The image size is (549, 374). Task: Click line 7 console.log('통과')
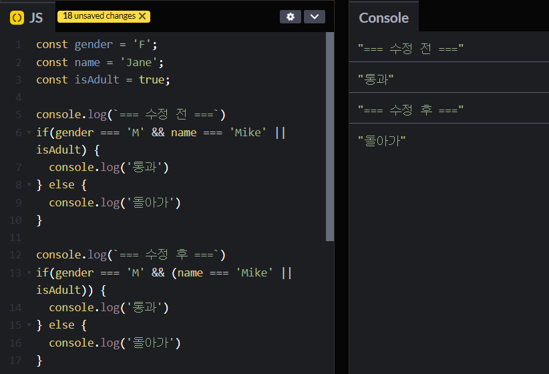(x=109, y=168)
